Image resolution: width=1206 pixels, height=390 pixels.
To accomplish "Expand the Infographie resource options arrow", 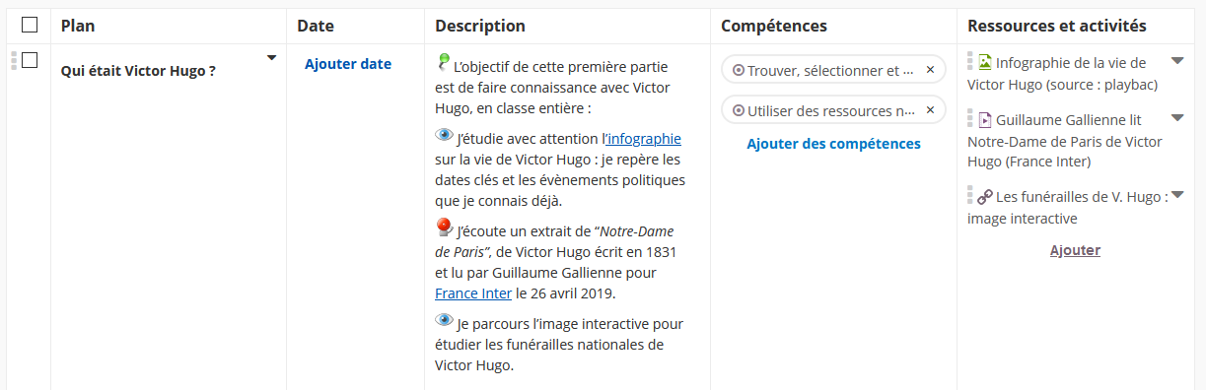I will [x=1176, y=61].
